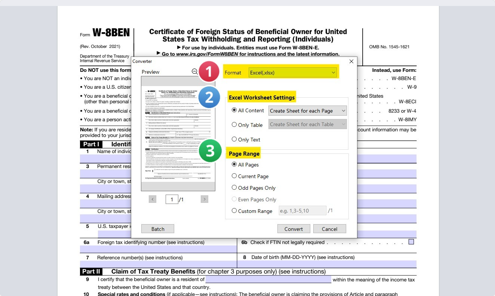Open the Create Sheet for each Table dropdown
The height and width of the screenshot is (296, 495).
[307, 124]
